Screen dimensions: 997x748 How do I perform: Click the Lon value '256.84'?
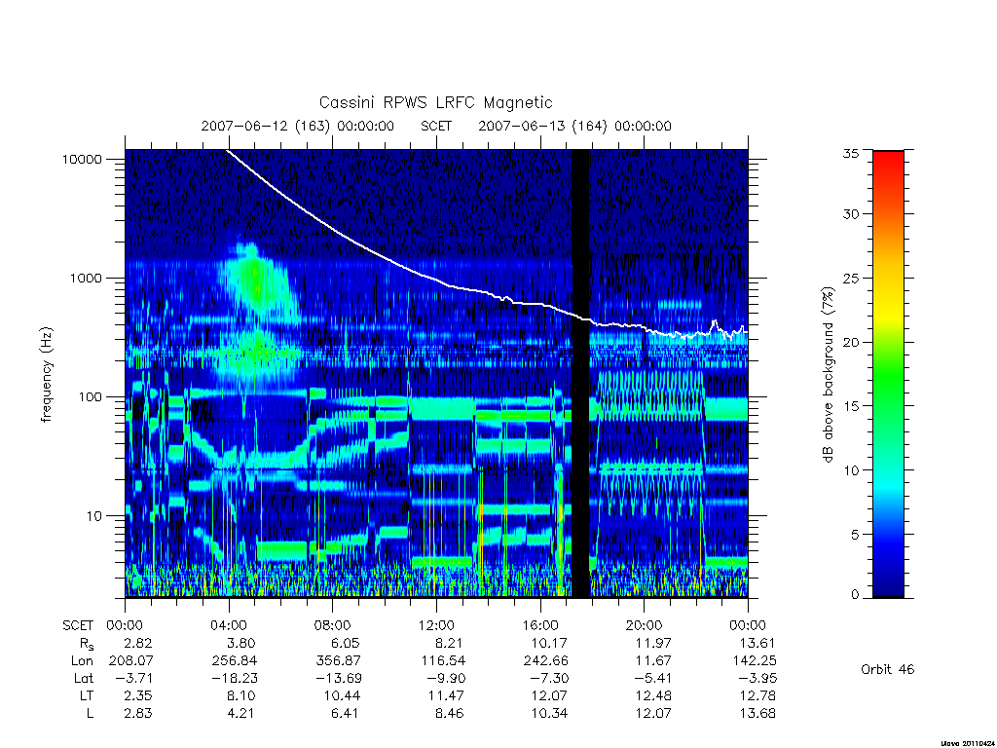[235, 661]
